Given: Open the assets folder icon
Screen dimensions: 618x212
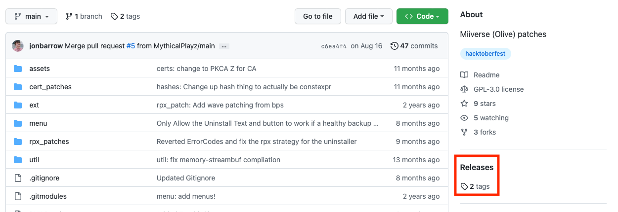Looking at the screenshot, I should [18, 69].
